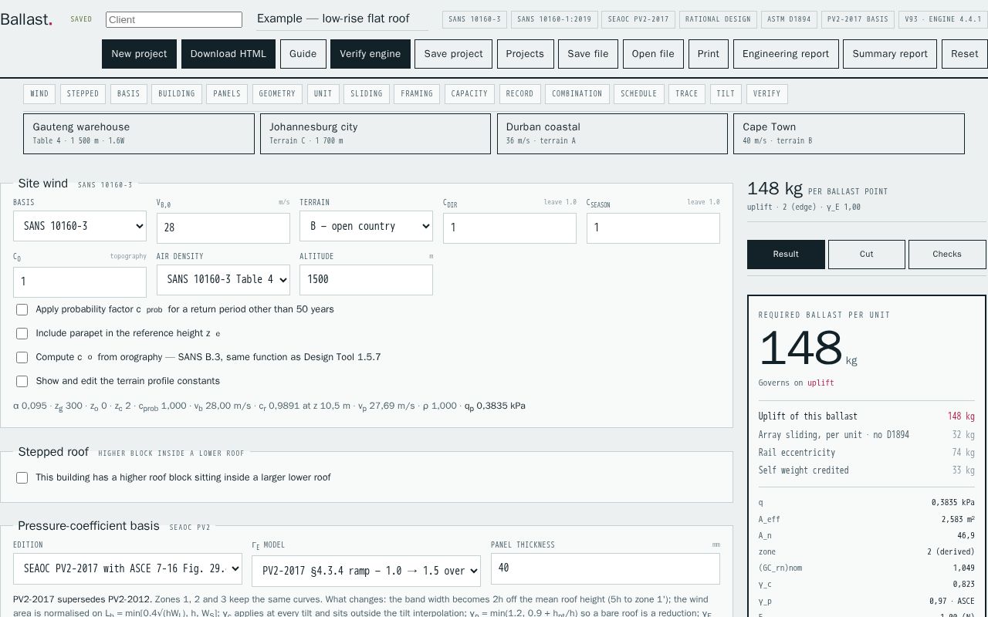This screenshot has width=988, height=617.
Task: Open the Guide
Action: pyautogui.click(x=303, y=54)
